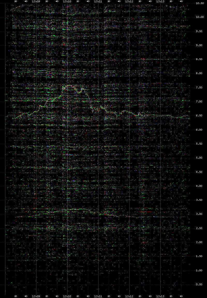Click the 13:13 label on top time axis
This screenshot has width=207, height=298.
[160, 1]
